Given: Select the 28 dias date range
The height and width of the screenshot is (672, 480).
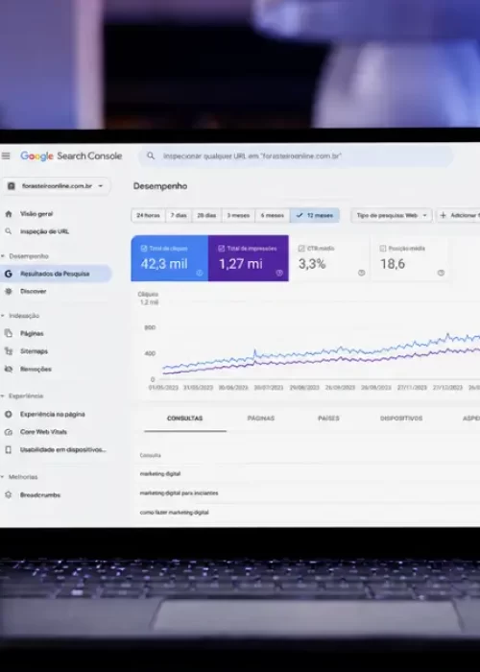Looking at the screenshot, I should pos(206,215).
